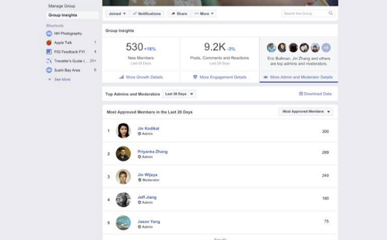387x240 pixels.
Task: Click the 75 count for Jason Yang
Action: pos(326,221)
